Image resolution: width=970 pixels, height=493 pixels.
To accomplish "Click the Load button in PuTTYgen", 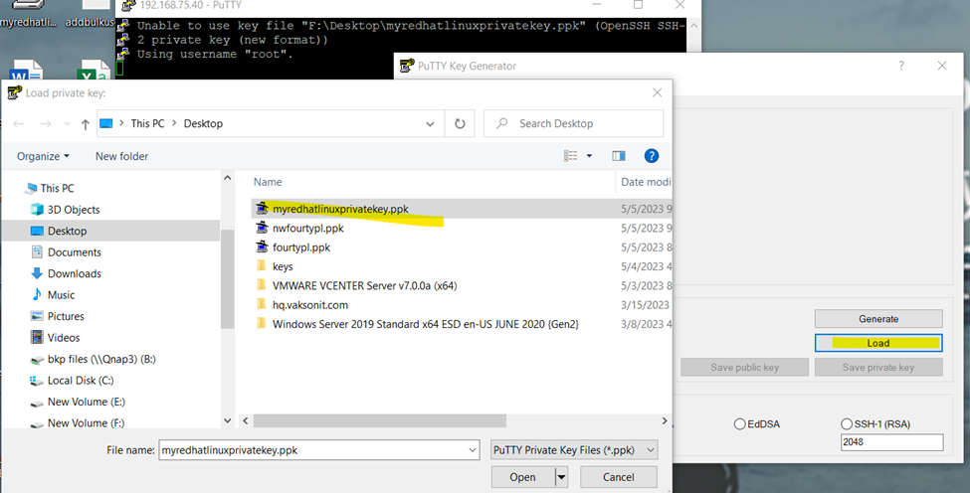I will (x=877, y=343).
